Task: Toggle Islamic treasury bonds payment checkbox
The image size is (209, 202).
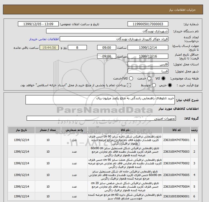Action: point(129,85)
